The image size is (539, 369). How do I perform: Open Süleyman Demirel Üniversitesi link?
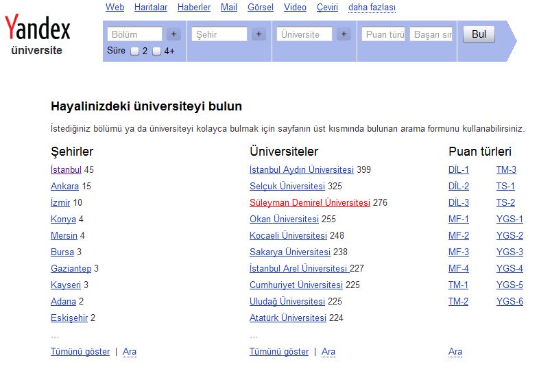pyautogui.click(x=310, y=202)
